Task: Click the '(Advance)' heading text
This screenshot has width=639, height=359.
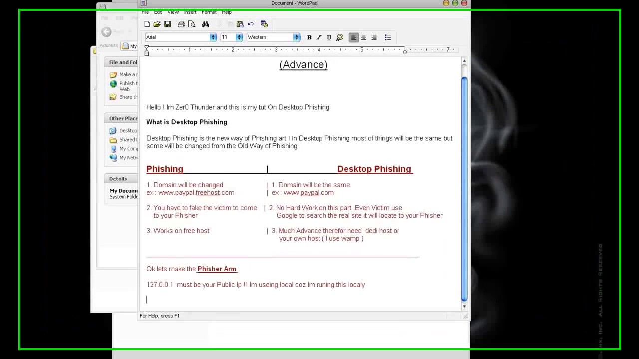Action: pyautogui.click(x=304, y=64)
